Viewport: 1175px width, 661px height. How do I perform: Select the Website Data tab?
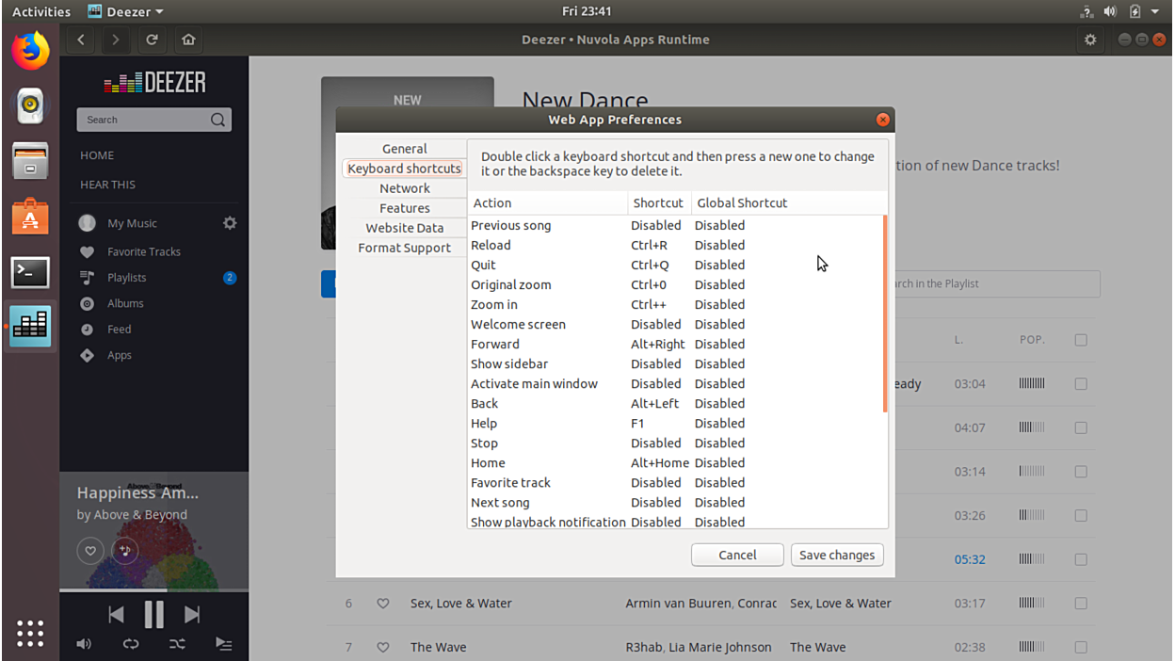coord(404,228)
